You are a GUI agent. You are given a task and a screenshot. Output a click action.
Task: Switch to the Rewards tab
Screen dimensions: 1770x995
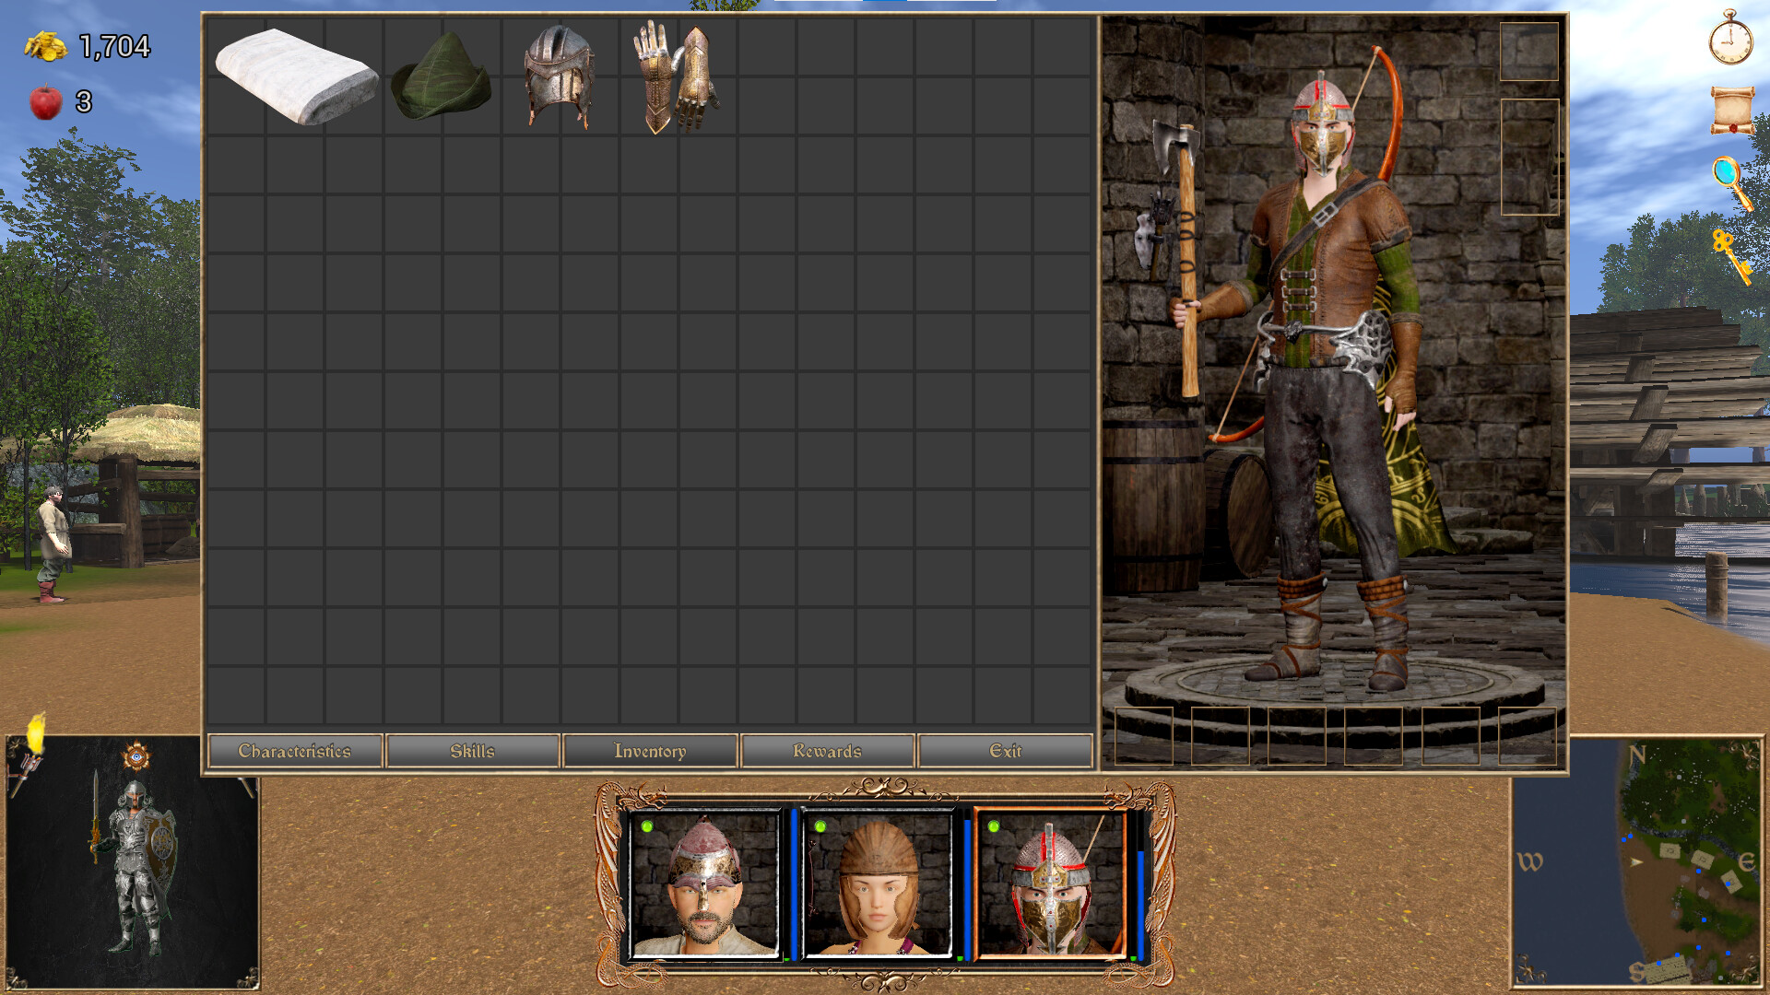point(828,751)
